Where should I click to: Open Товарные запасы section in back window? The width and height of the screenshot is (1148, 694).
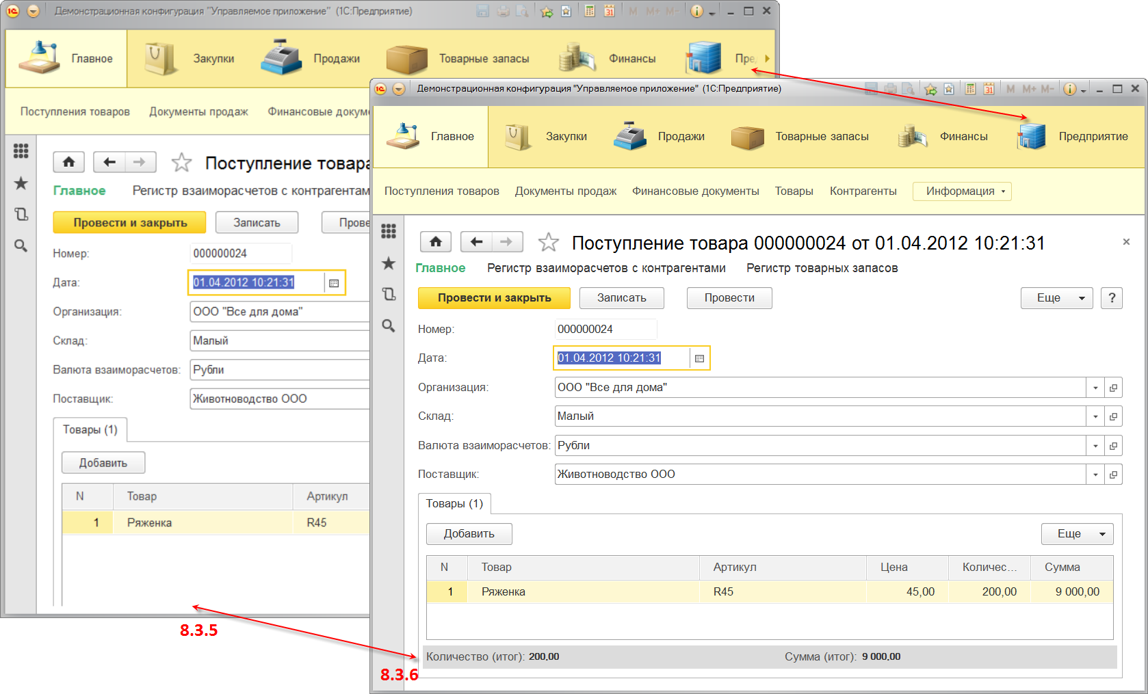457,59
